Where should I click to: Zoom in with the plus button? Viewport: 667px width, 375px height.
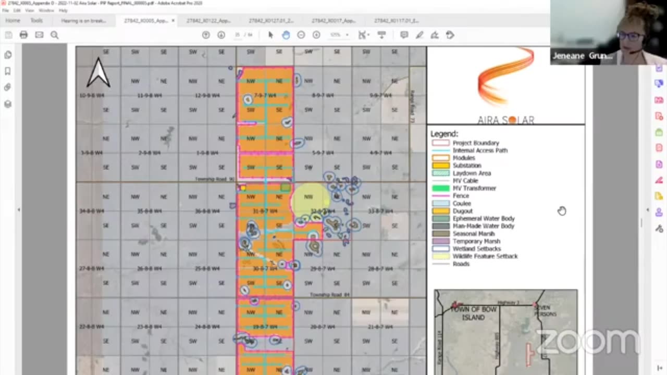[316, 35]
